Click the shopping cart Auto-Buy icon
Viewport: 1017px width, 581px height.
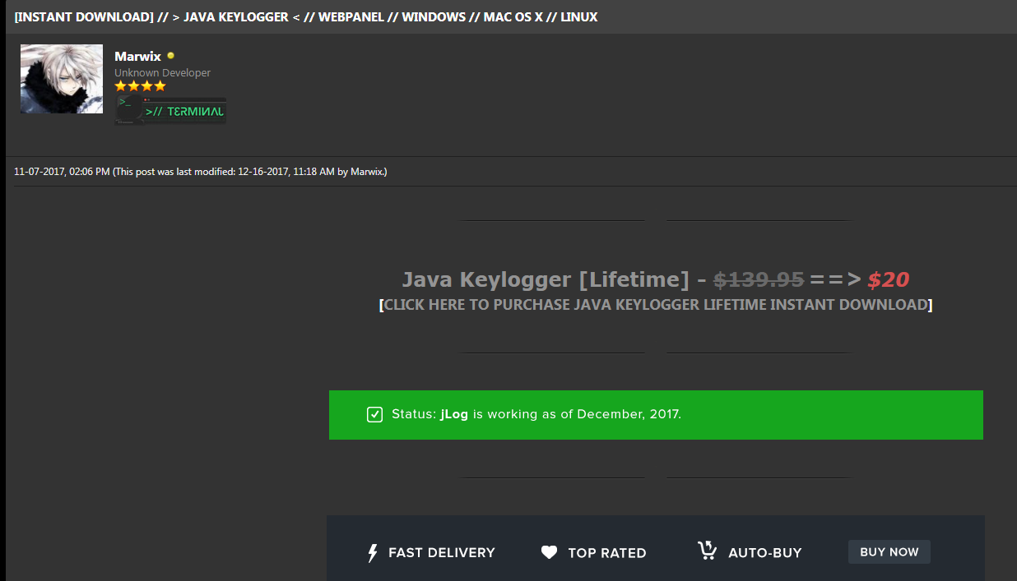coord(707,551)
